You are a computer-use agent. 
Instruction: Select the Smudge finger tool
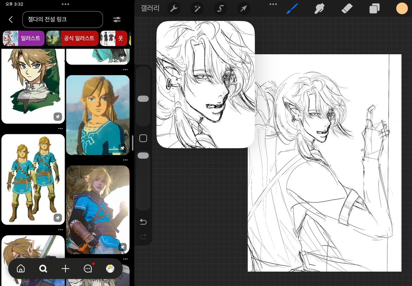320,9
